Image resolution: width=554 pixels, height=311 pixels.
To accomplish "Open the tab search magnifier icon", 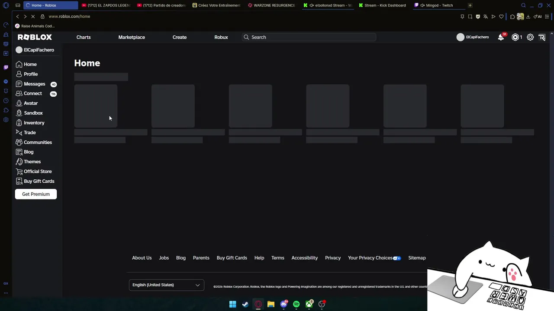I will click(523, 5).
